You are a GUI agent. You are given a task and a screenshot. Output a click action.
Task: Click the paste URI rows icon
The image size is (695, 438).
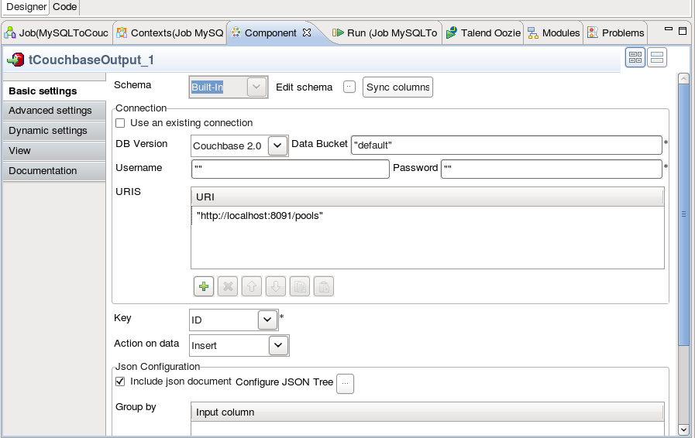[324, 286]
